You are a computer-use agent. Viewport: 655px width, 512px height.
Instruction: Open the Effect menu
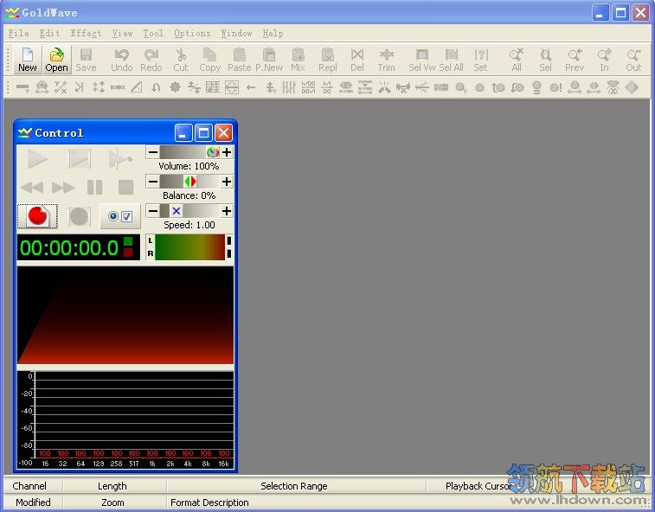pyautogui.click(x=86, y=33)
